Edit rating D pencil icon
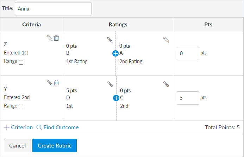Image resolution: width=244 pixels, height=157 pixels. coord(110,84)
